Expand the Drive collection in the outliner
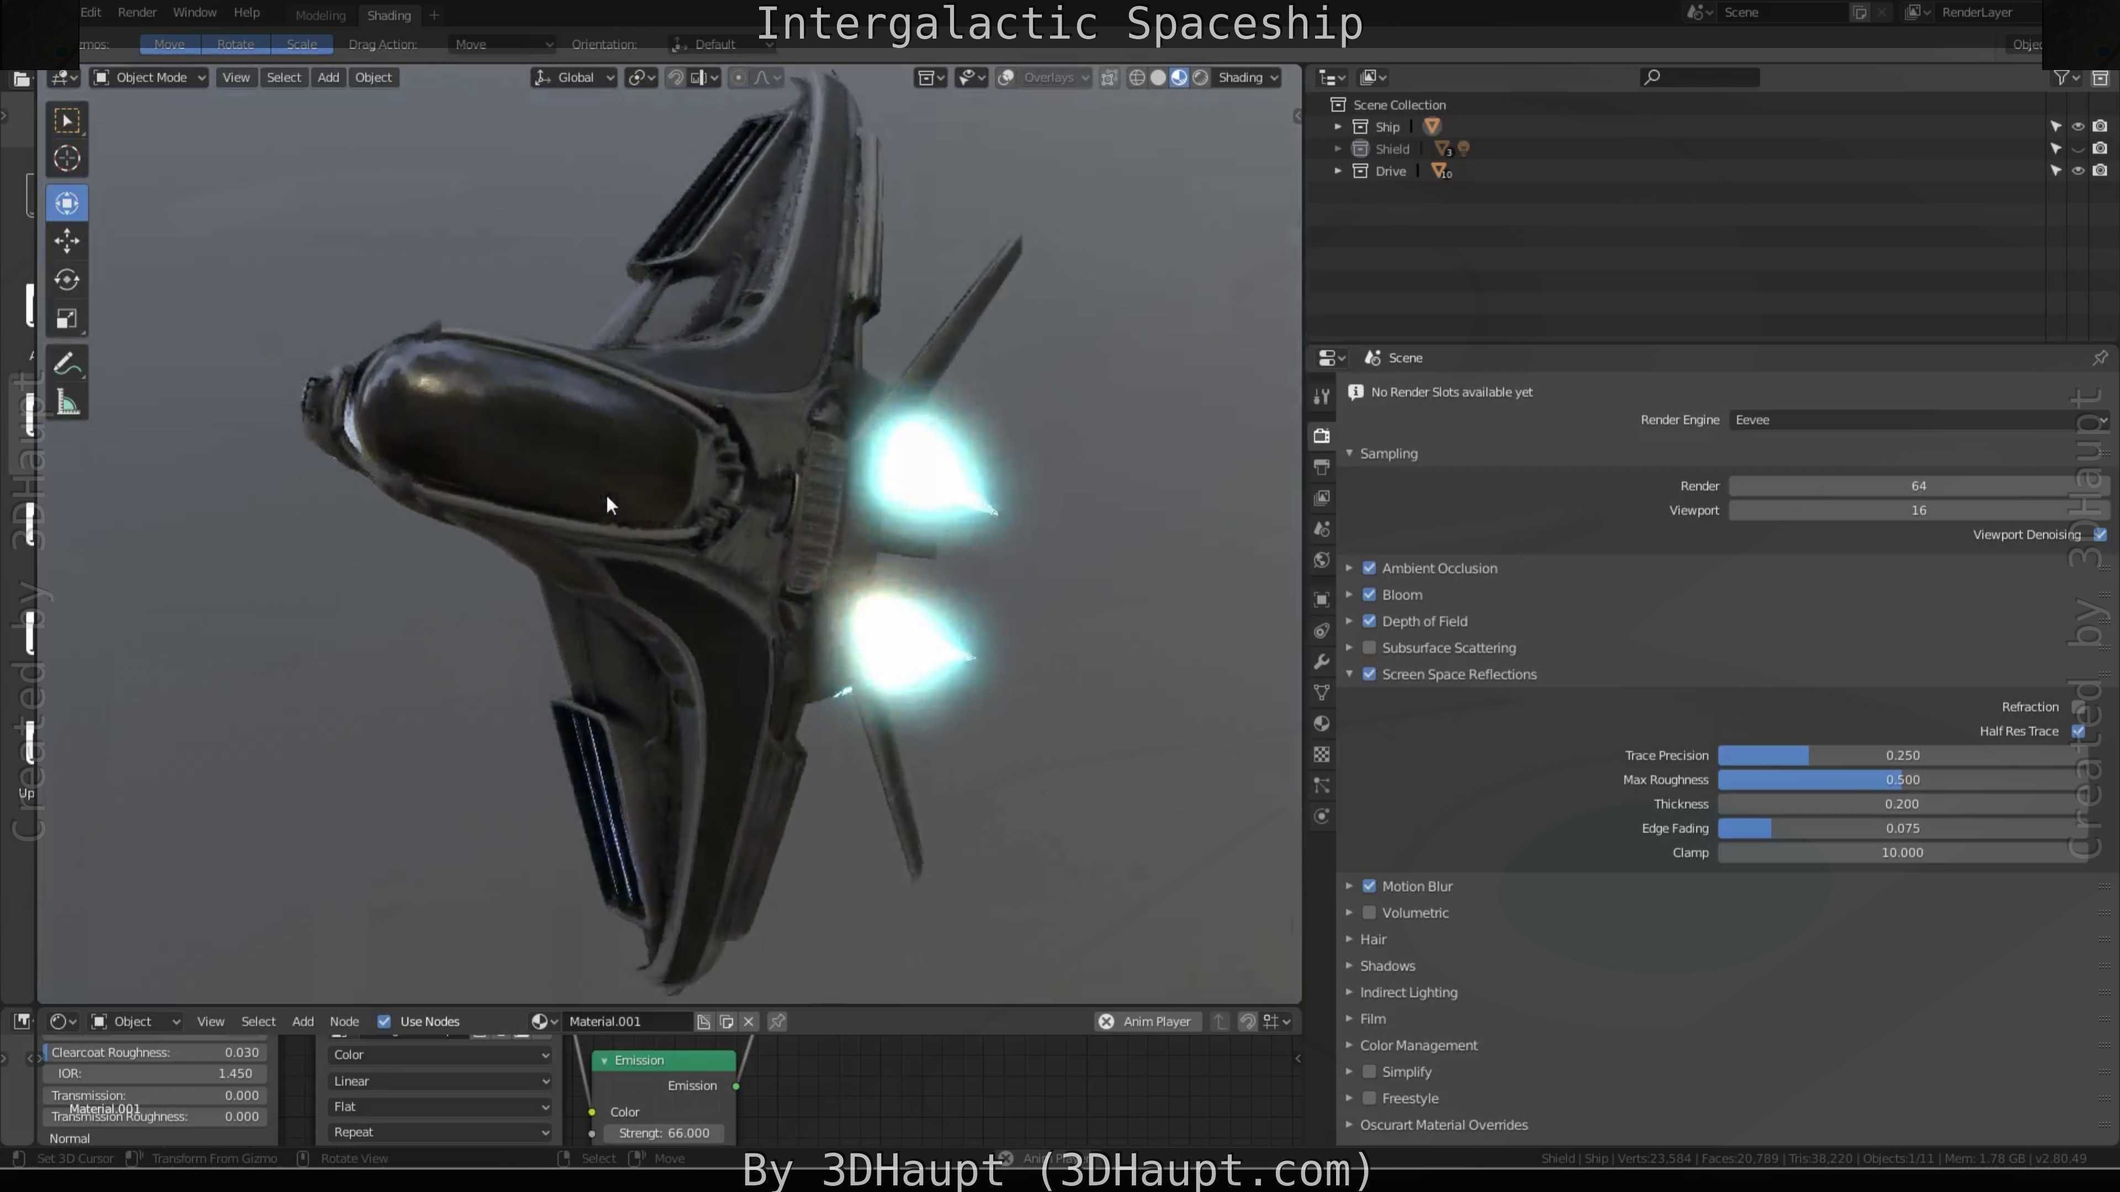The height and width of the screenshot is (1192, 2120). pos(1338,171)
